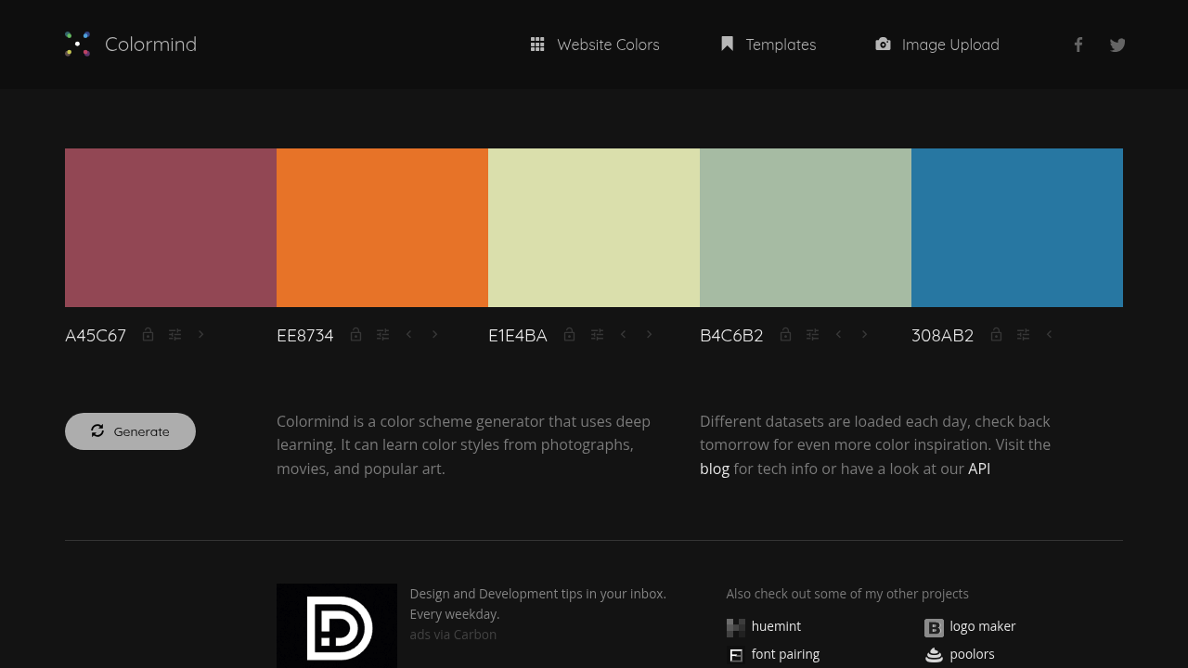
Task: Open the Twitter bird icon
Action: pos(1117,45)
